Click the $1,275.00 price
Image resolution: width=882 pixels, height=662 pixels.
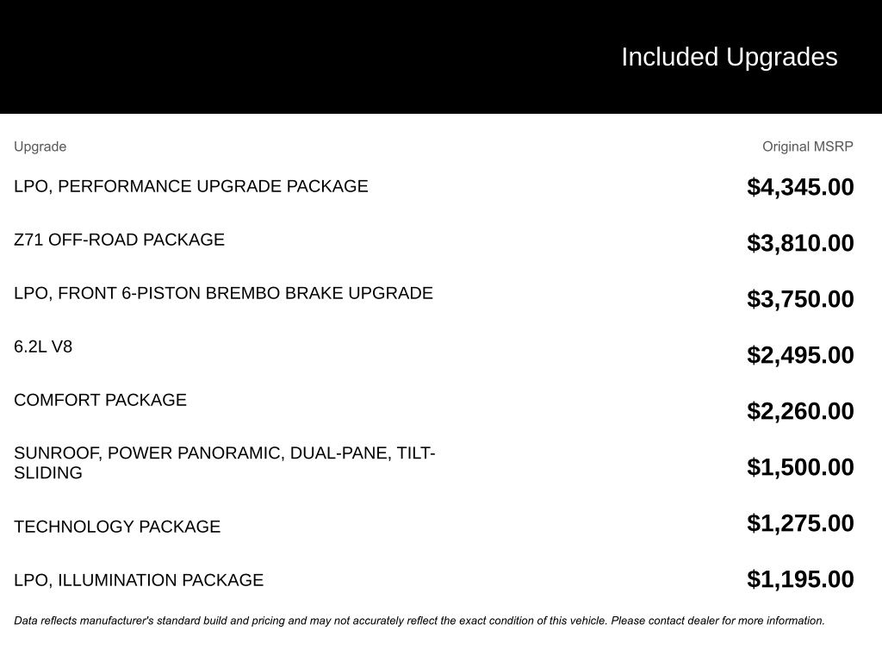coord(800,523)
